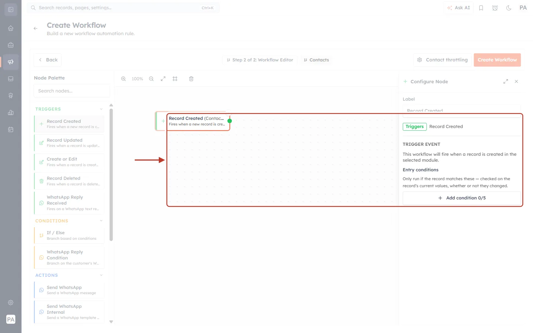
Task: Click the Search nodes input
Action: click(x=72, y=91)
